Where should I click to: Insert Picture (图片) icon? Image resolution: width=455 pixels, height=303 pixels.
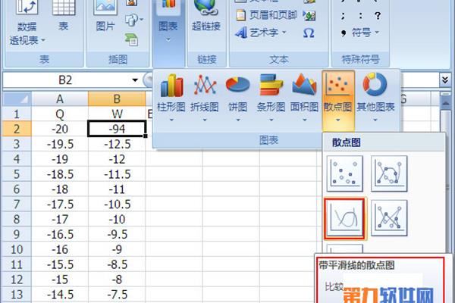[x=105, y=16]
